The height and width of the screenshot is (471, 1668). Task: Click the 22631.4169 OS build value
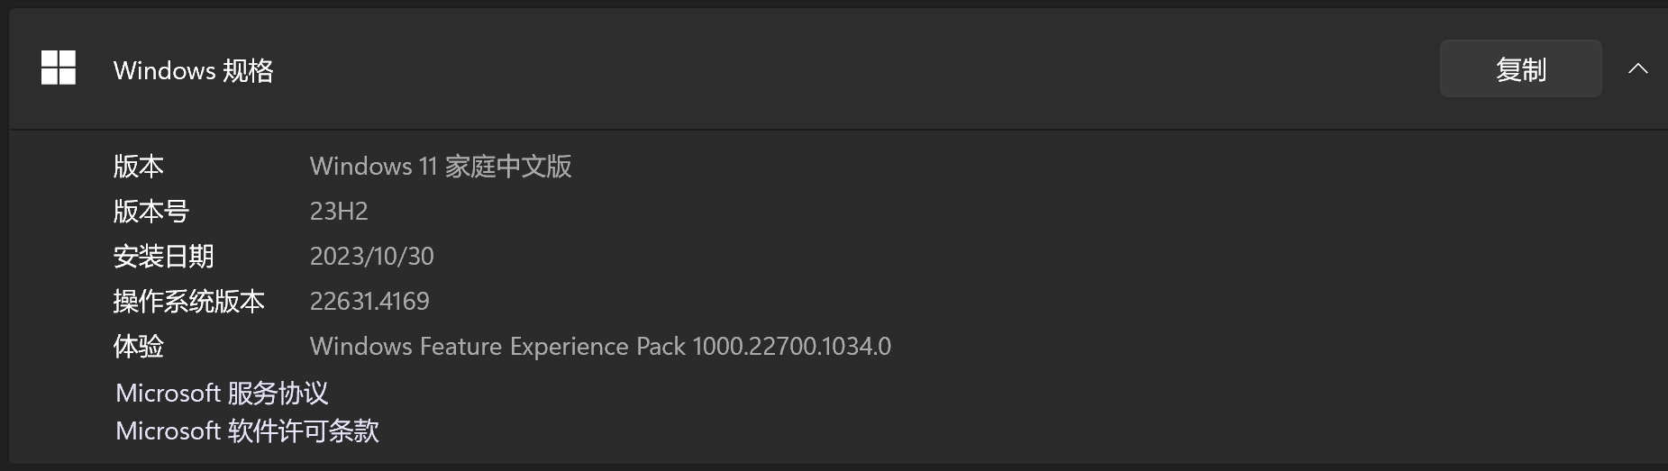tap(369, 301)
